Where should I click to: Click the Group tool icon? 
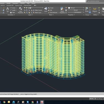[x=87, y=9]
